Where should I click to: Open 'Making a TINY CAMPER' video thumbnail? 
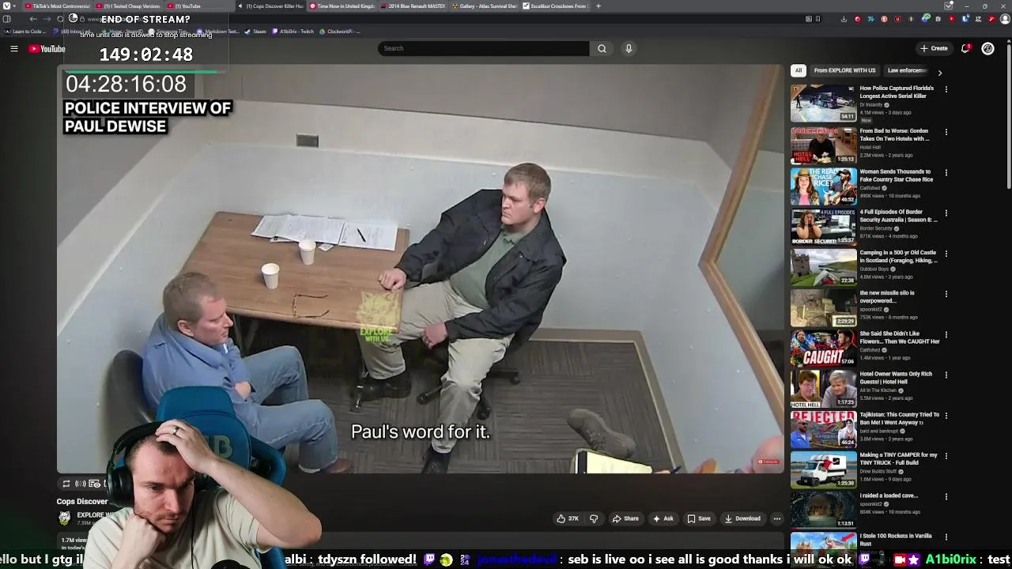(x=823, y=469)
